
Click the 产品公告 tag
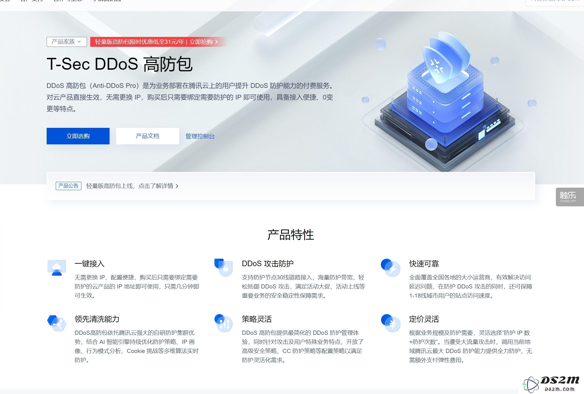click(68, 186)
